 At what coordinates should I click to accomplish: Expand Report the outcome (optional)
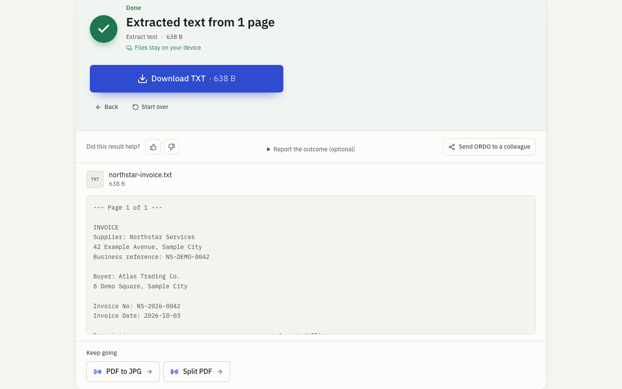pos(311,149)
